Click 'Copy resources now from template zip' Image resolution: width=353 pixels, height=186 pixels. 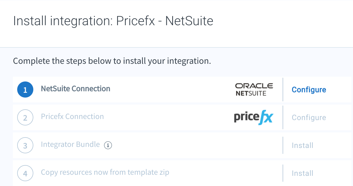pyautogui.click(x=105, y=172)
